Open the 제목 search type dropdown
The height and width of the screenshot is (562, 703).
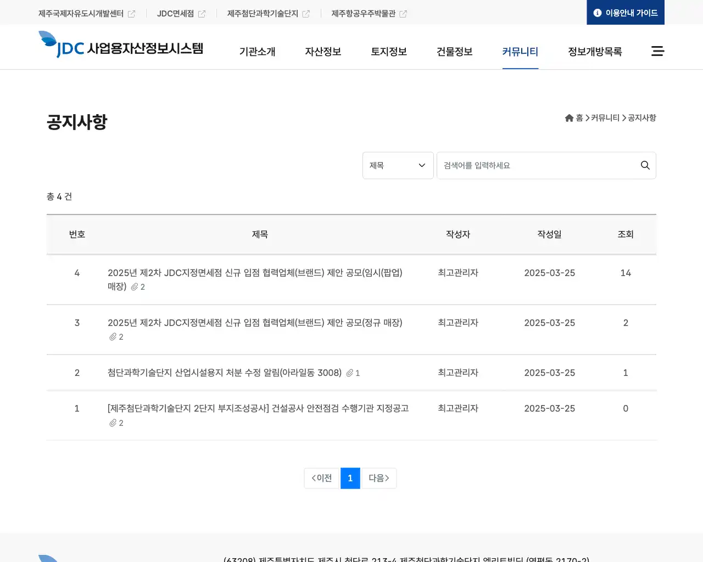coord(398,165)
